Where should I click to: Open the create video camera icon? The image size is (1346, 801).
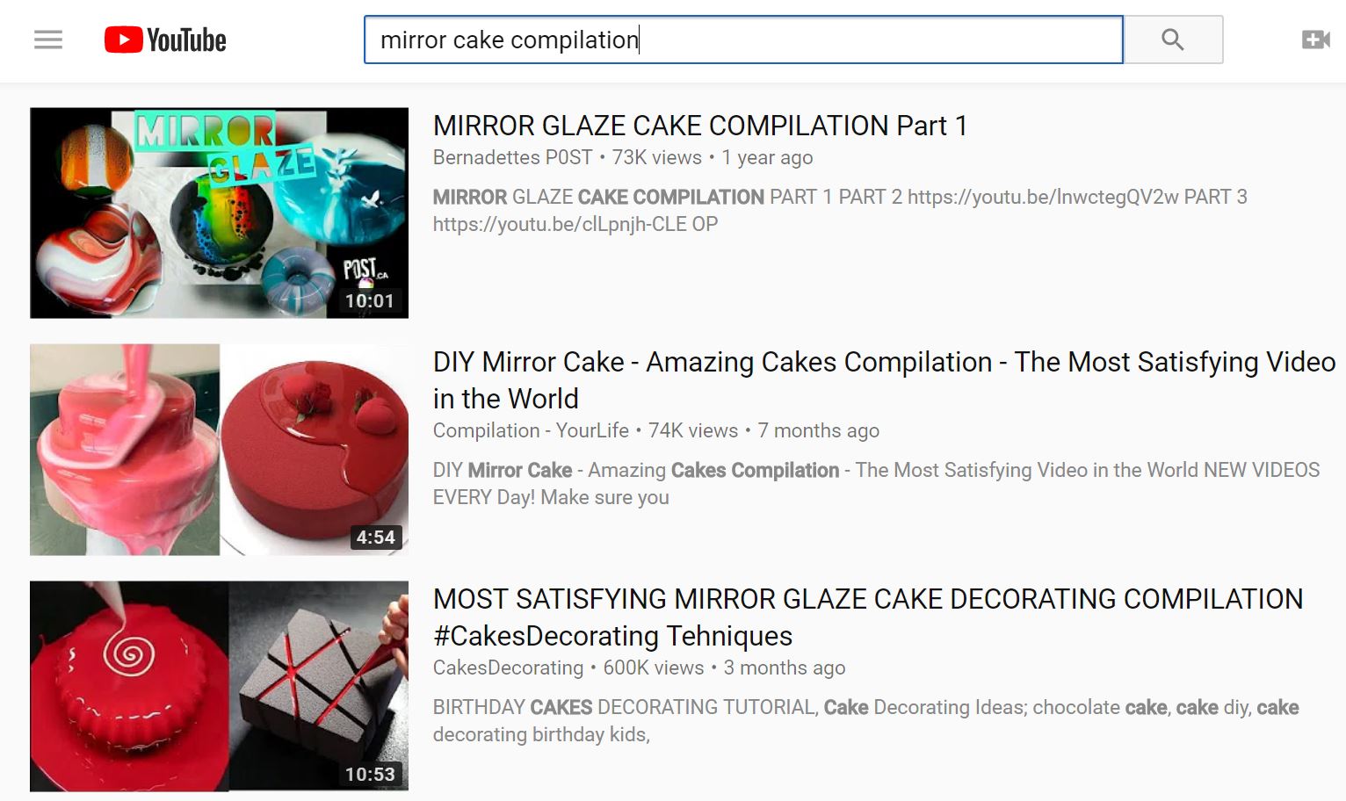pyautogui.click(x=1315, y=40)
